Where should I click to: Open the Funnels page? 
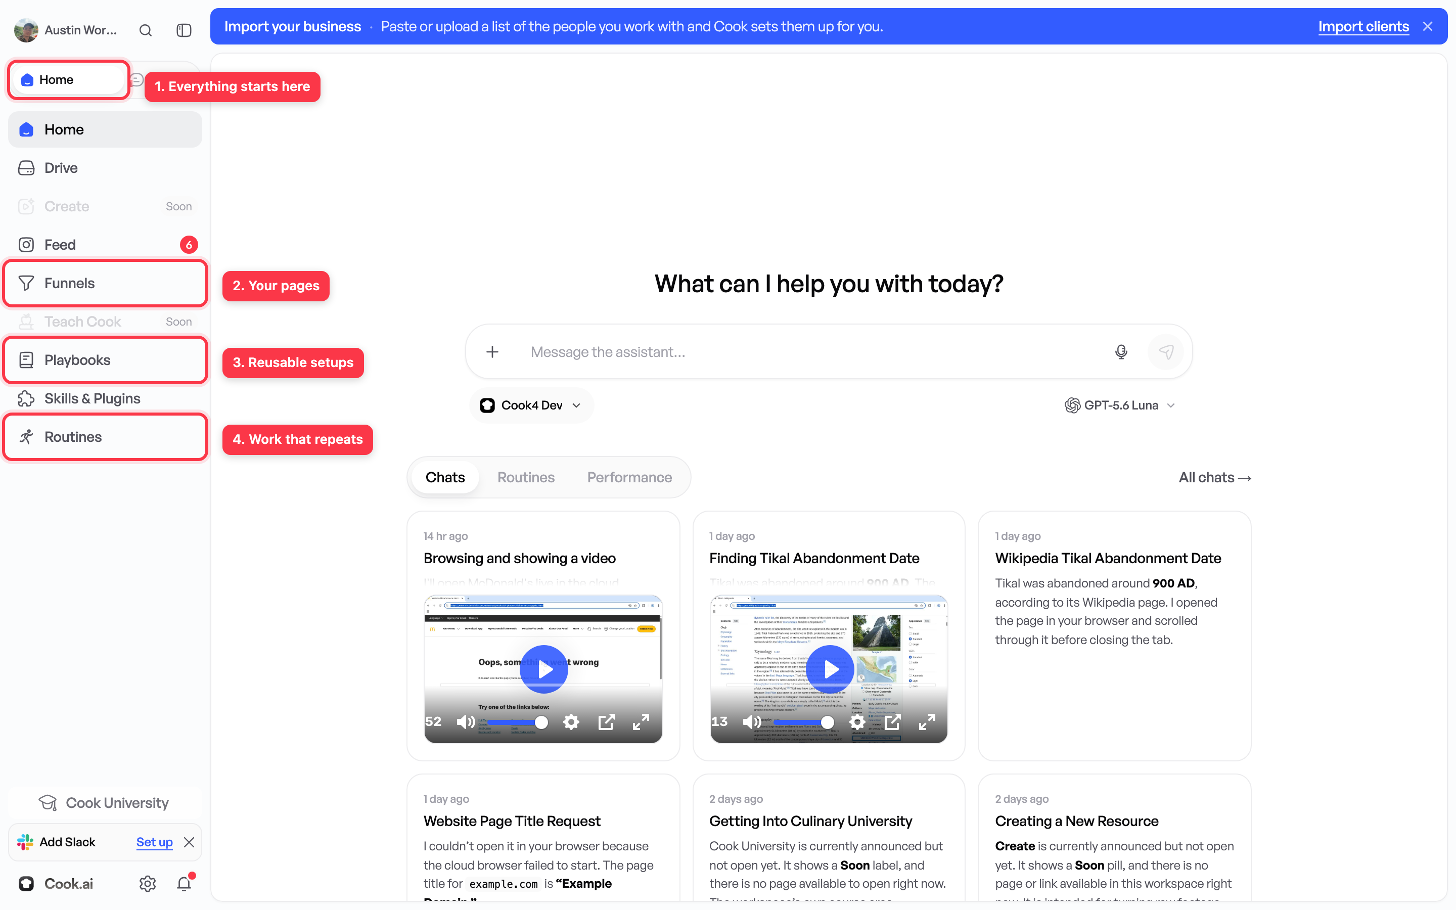tap(105, 284)
